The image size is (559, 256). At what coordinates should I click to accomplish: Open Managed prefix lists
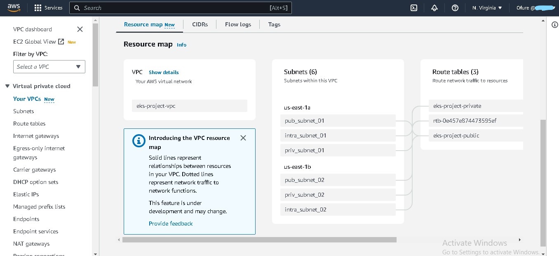39,207
